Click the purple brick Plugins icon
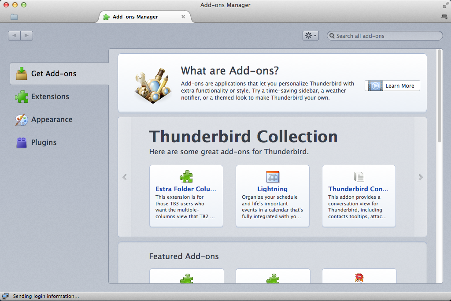 [22, 142]
